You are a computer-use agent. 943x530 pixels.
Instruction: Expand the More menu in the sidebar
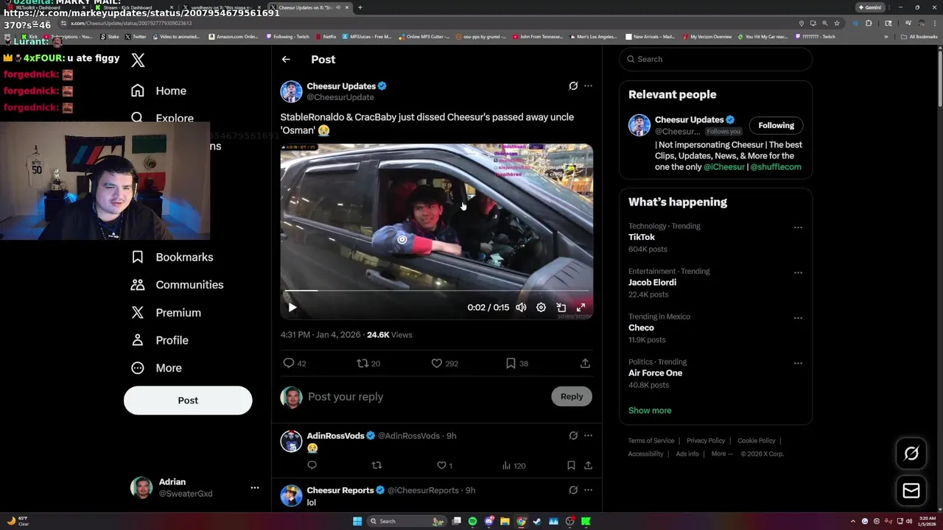click(155, 368)
